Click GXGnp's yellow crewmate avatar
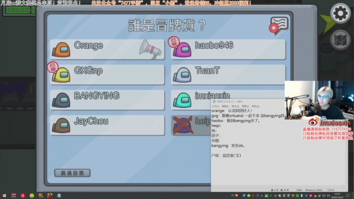The image size is (354, 199). (61, 75)
